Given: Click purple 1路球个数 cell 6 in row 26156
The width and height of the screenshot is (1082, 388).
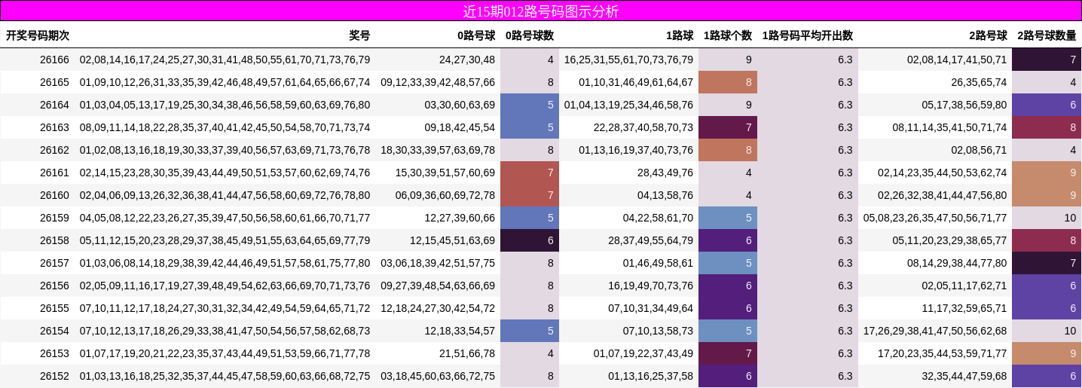Looking at the screenshot, I should [x=728, y=286].
